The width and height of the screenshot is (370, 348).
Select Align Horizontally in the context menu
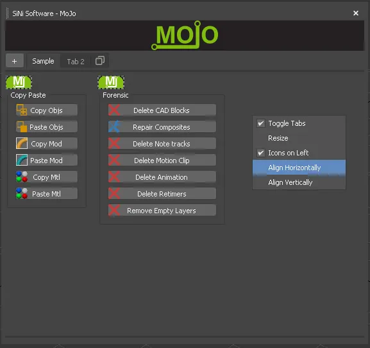coord(299,168)
